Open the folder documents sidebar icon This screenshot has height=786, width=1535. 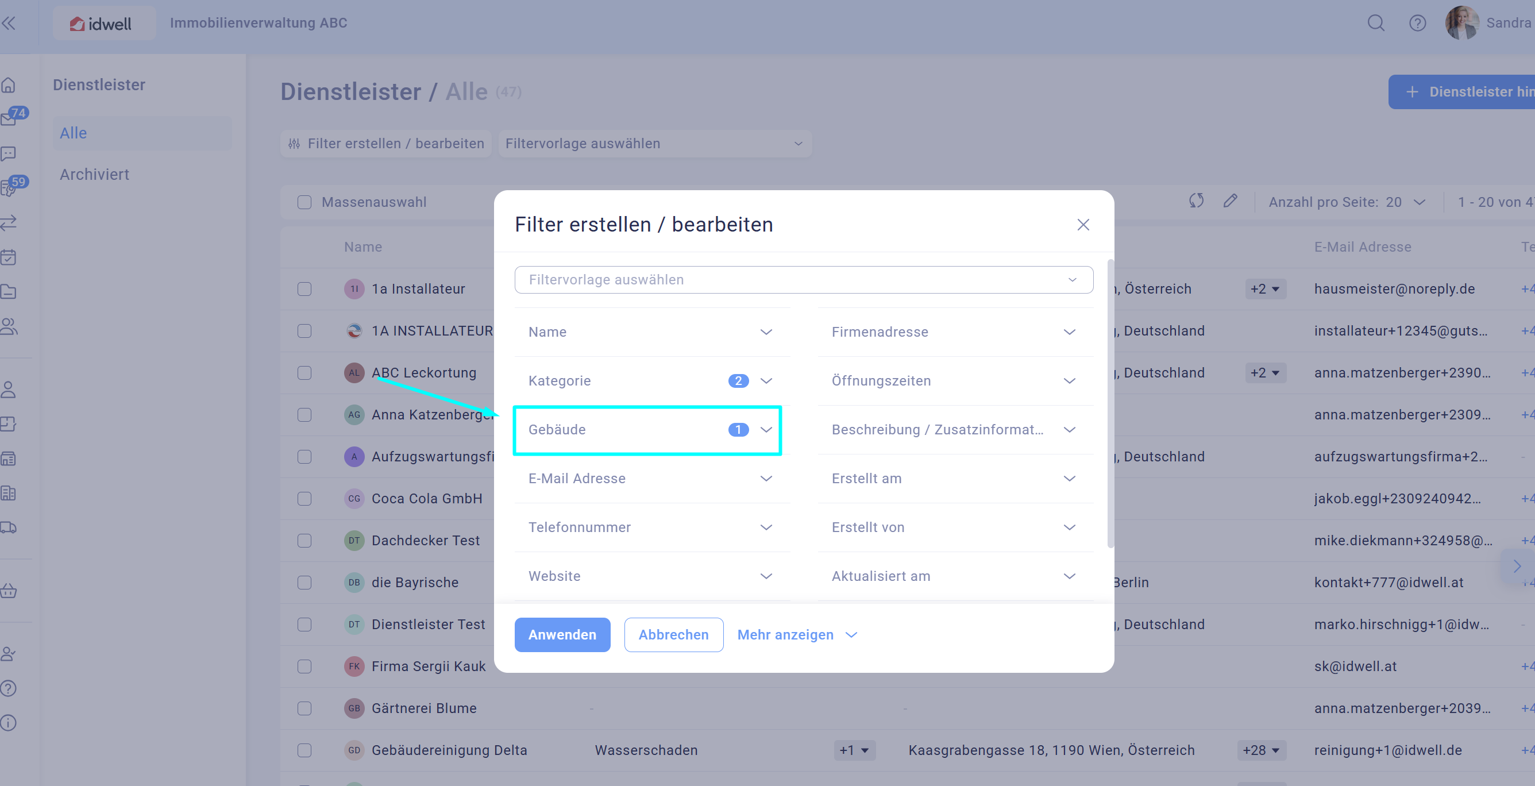point(9,292)
